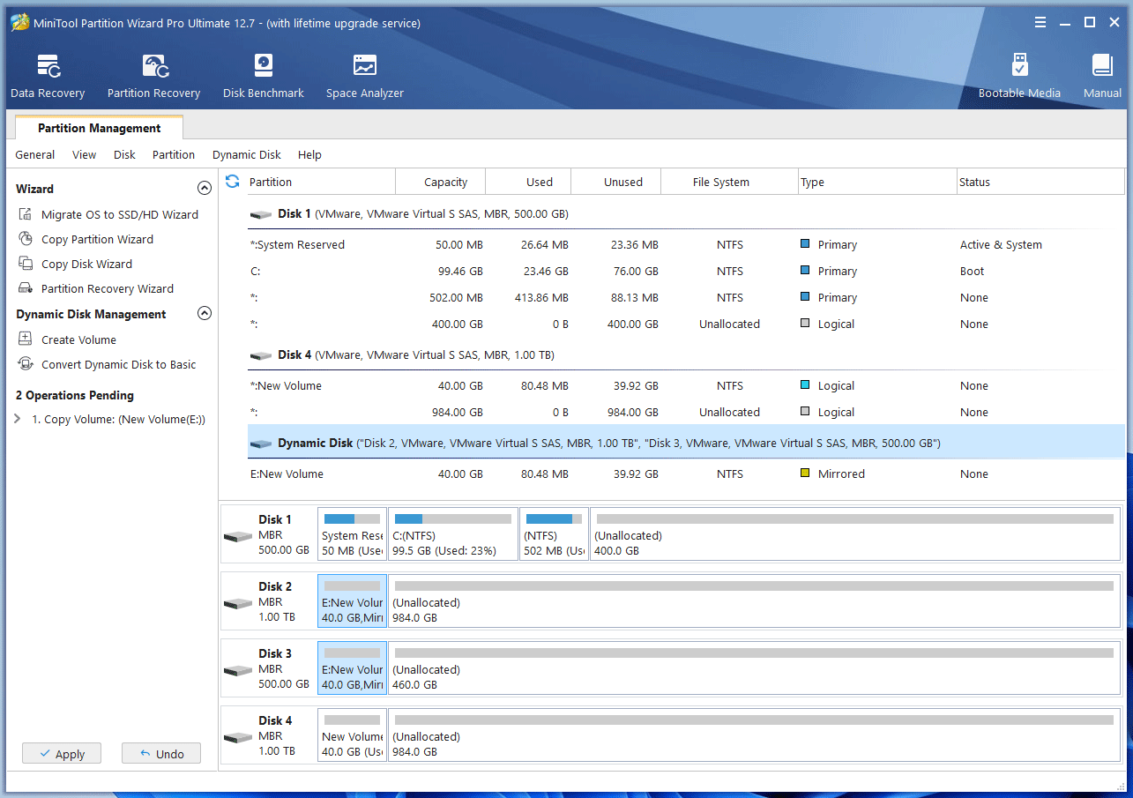Screen dimensions: 1133x798
Task: Select Disk 3 icon in disk map
Action: point(238,670)
